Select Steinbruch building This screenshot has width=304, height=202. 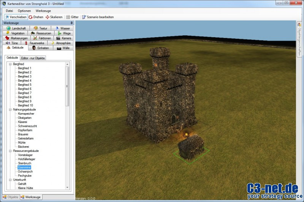pyautogui.click(x=24, y=163)
